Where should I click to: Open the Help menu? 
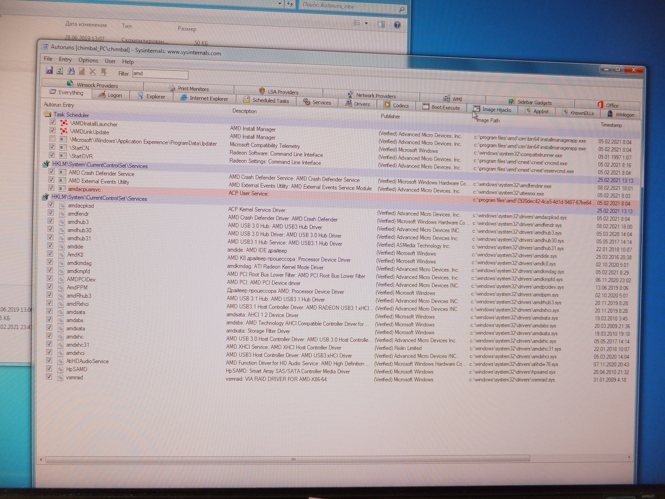click(128, 62)
